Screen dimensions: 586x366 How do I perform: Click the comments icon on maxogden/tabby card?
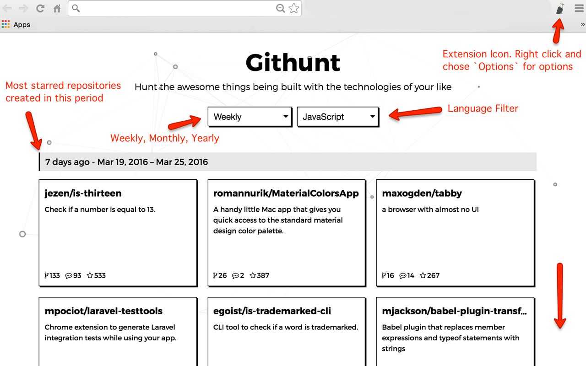click(403, 275)
